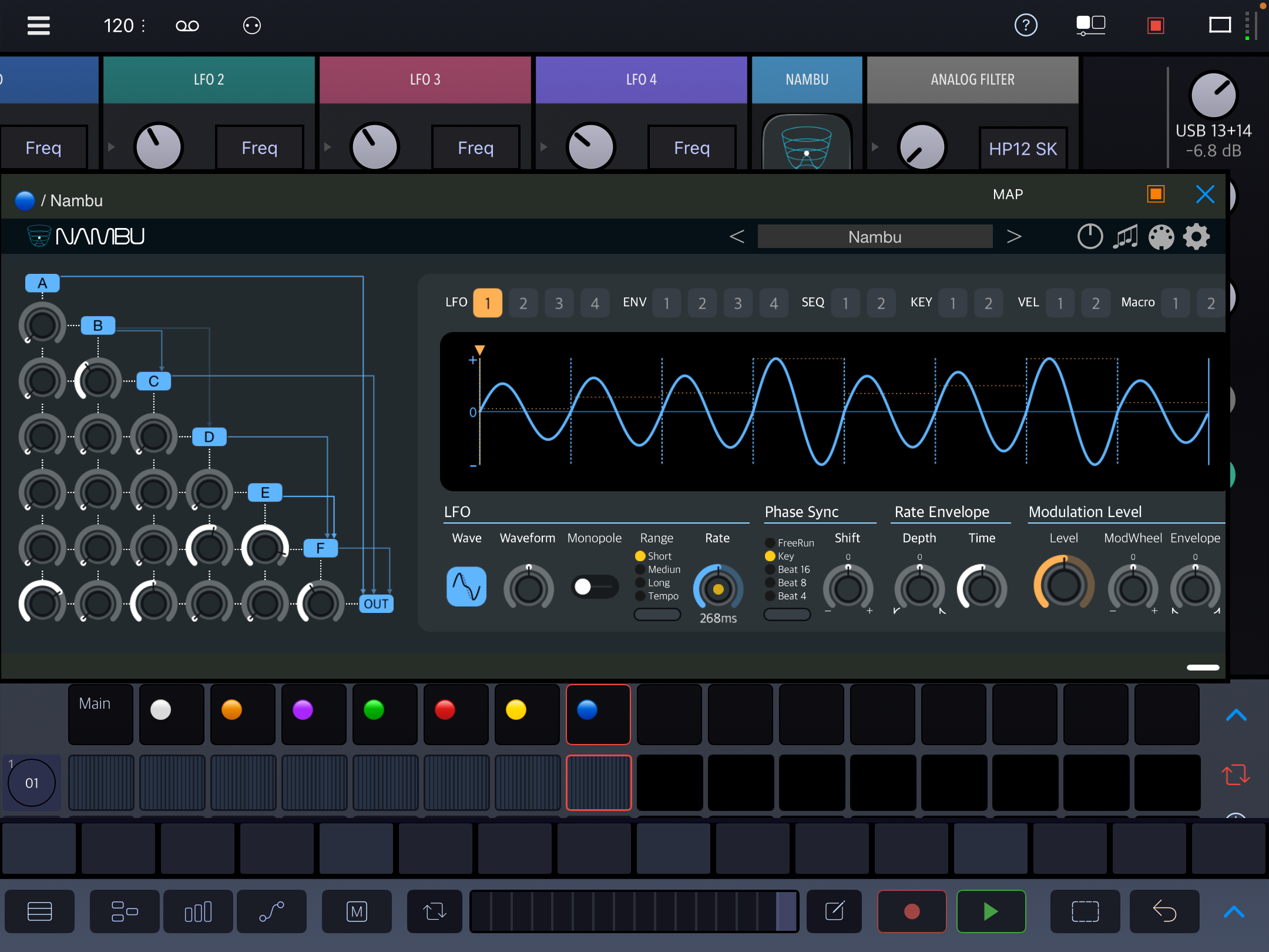Image resolution: width=1269 pixels, height=952 pixels.
Task: Select the sine Wave shape icon
Action: click(466, 586)
